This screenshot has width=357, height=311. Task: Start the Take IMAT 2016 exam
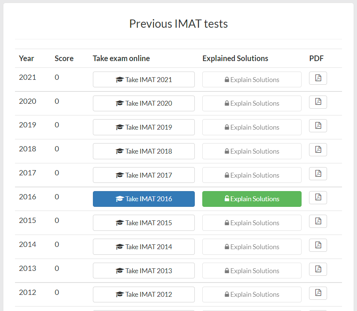(144, 199)
